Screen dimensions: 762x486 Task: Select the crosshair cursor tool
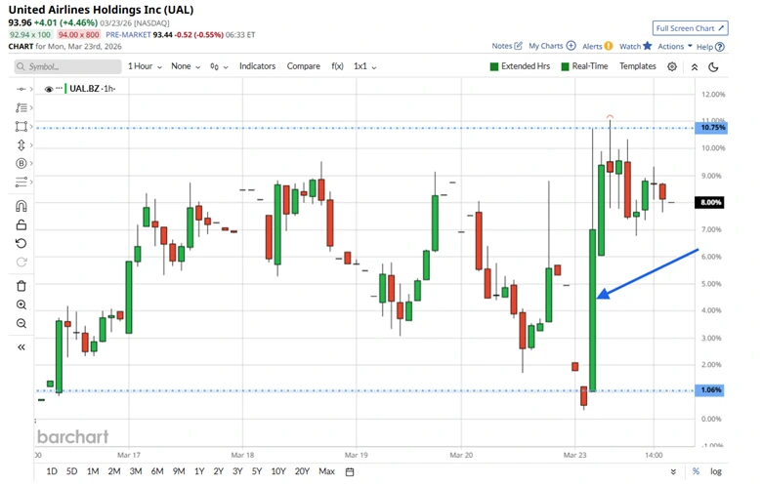(21, 89)
